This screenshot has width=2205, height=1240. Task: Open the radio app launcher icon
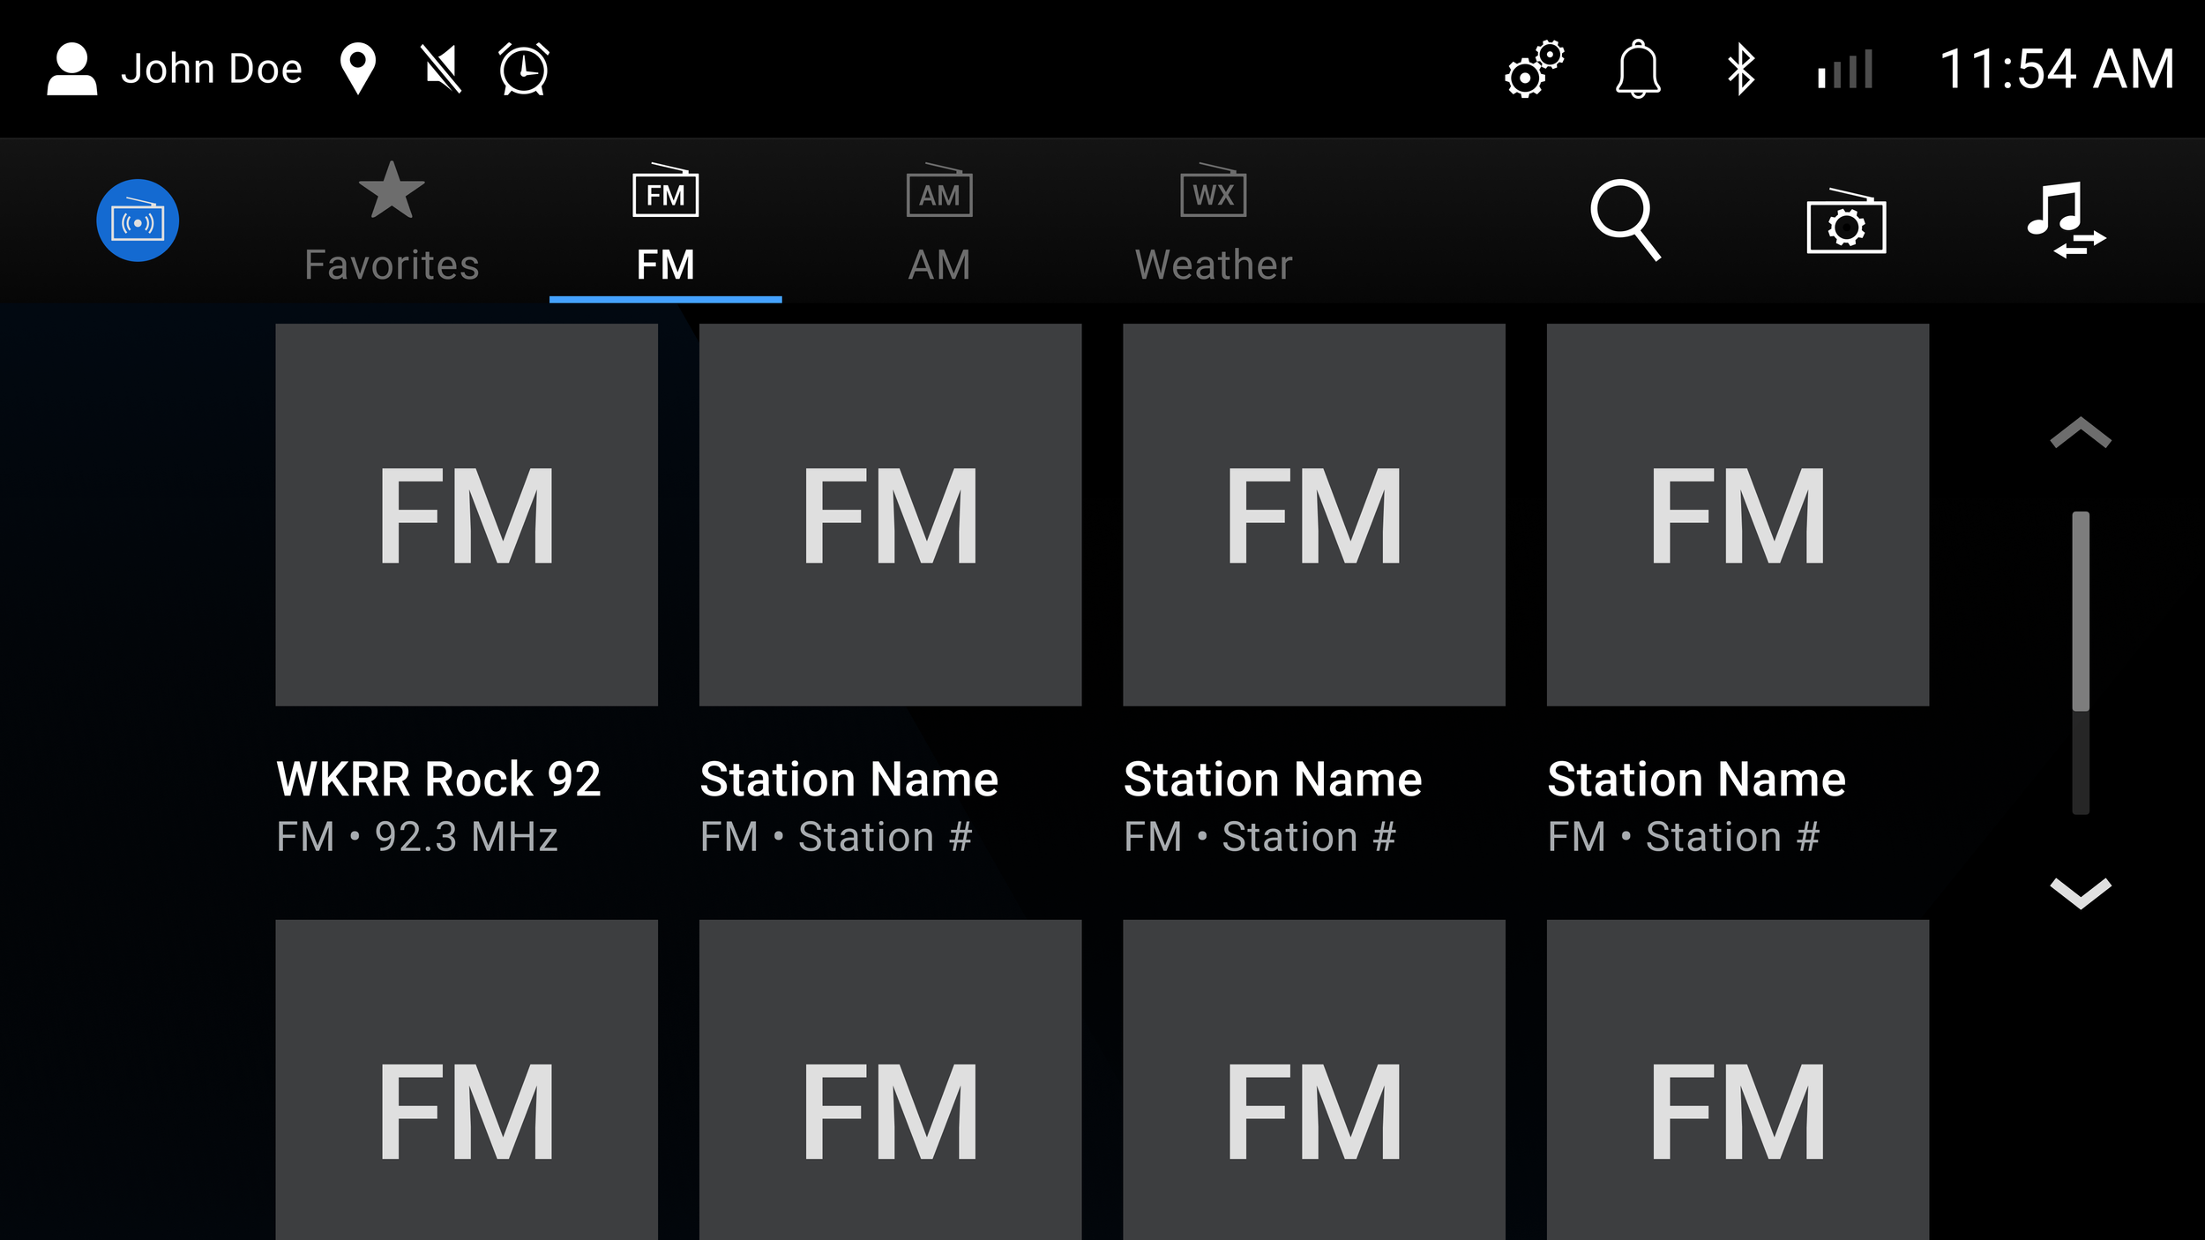point(138,220)
